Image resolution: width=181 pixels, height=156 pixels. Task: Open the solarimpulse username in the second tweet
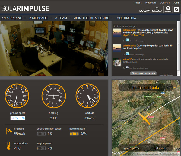pos(129,46)
